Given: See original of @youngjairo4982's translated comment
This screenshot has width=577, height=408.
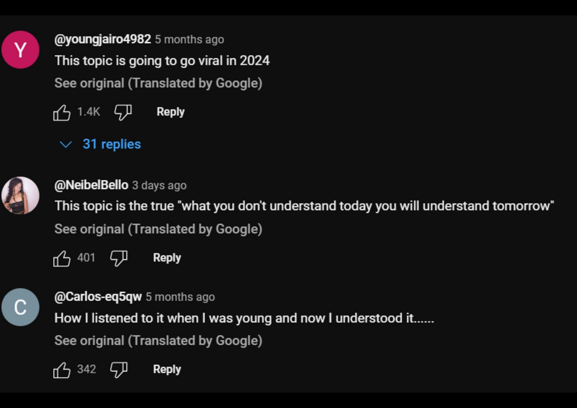Looking at the screenshot, I should 158,83.
